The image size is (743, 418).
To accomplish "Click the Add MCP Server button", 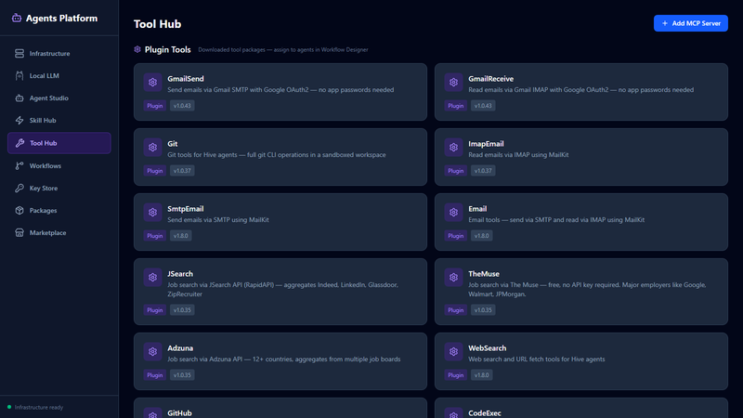I will pos(690,23).
